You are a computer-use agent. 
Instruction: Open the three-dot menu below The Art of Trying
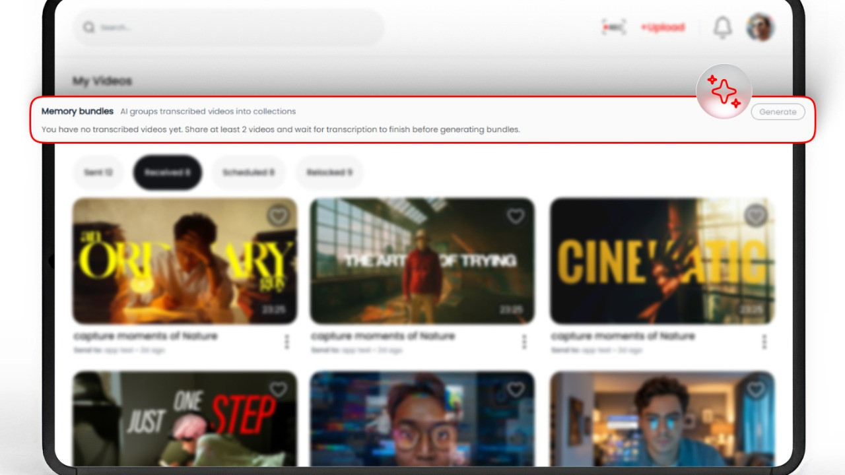524,342
